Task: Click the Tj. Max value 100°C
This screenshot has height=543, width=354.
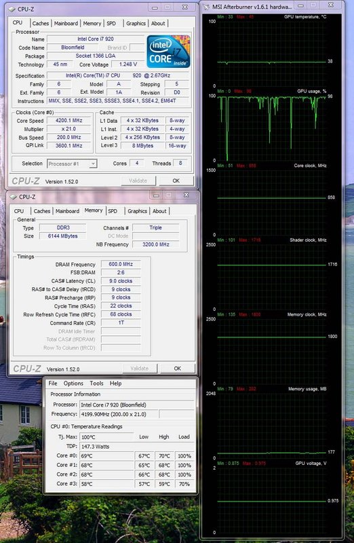Action: pos(106,437)
